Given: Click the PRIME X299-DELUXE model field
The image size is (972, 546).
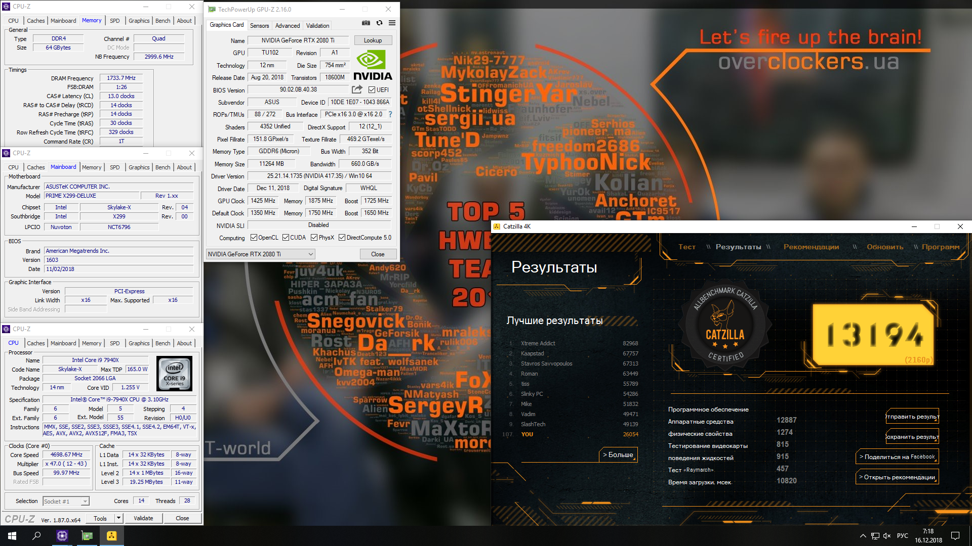Looking at the screenshot, I should [x=91, y=196].
